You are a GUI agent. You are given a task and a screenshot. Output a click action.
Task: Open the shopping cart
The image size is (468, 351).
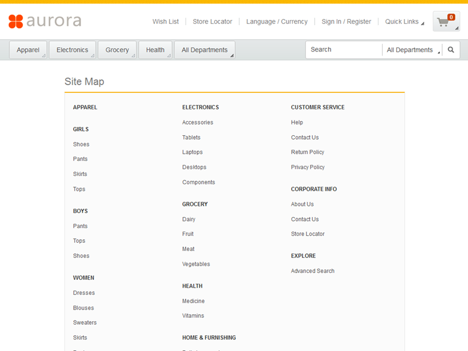point(446,22)
